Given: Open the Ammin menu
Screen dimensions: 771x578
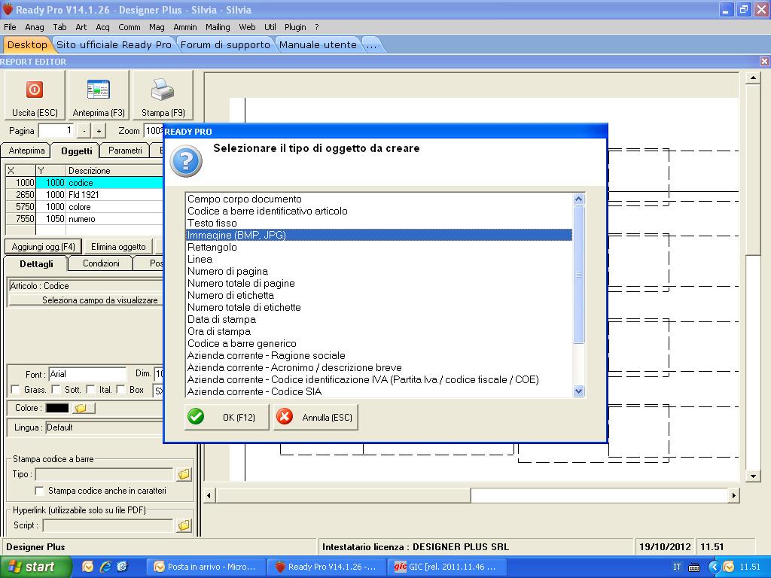Looking at the screenshot, I should [x=185, y=27].
